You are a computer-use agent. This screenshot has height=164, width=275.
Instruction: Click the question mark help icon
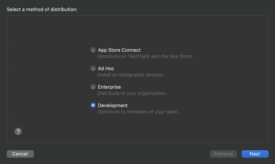click(18, 131)
